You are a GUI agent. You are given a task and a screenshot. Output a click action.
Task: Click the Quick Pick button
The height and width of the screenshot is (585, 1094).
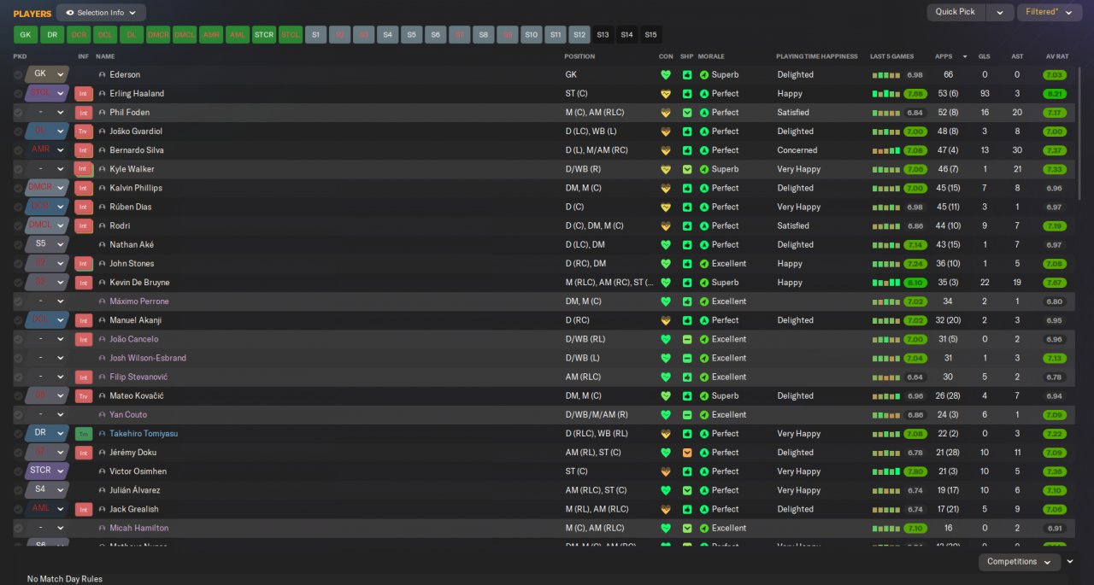click(x=955, y=12)
